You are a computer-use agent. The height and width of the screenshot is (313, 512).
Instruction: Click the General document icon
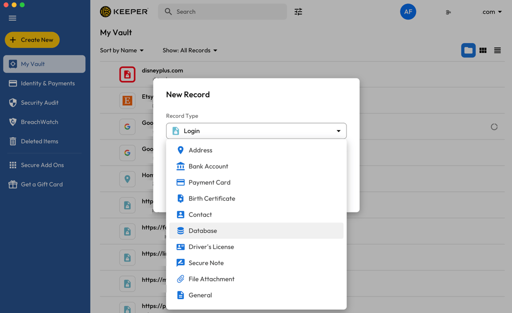(x=180, y=295)
